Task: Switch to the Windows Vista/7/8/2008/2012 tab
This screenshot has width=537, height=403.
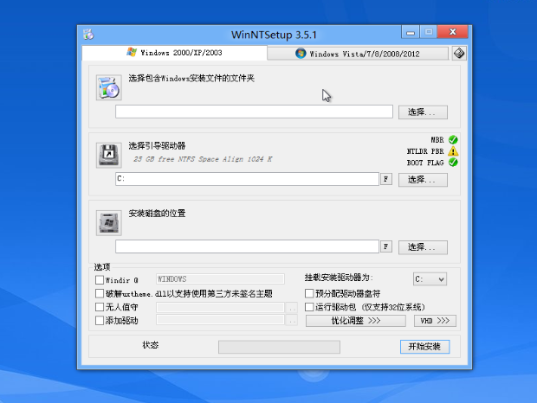Action: (x=358, y=54)
